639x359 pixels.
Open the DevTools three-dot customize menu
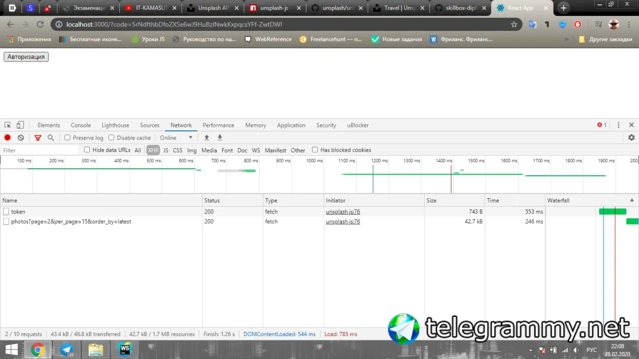coord(619,125)
